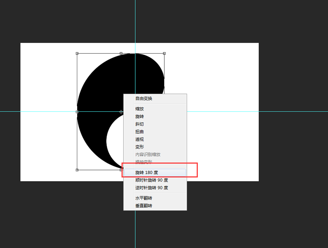Click the top-left transform handle

77,54
